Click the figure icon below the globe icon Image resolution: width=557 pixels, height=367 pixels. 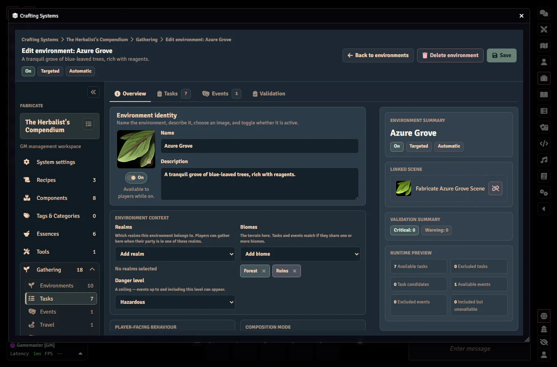click(544, 329)
